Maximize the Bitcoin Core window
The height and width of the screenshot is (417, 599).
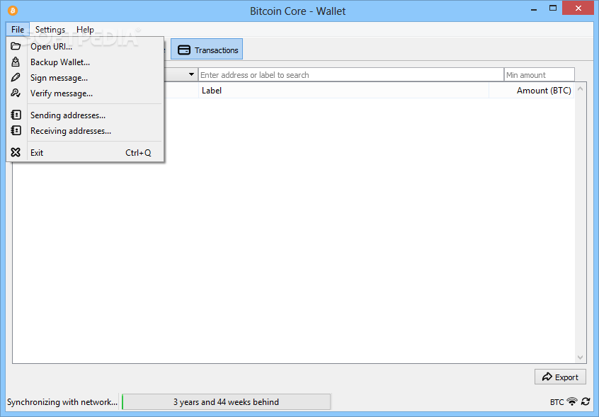pos(553,8)
